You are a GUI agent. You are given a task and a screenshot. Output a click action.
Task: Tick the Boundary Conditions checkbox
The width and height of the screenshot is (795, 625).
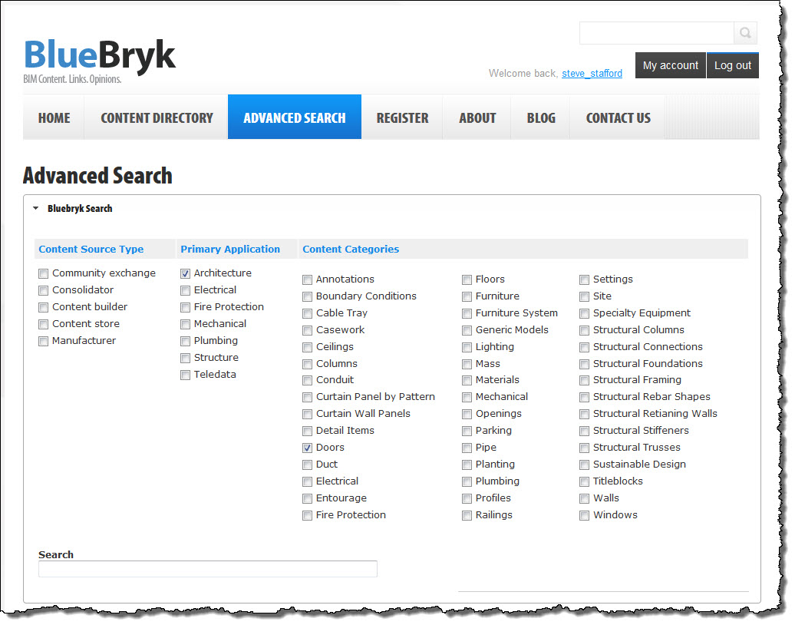(307, 297)
